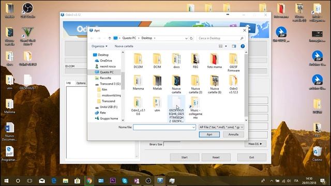Click the Start button in Odin
The width and height of the screenshot is (331, 186).
(184, 157)
